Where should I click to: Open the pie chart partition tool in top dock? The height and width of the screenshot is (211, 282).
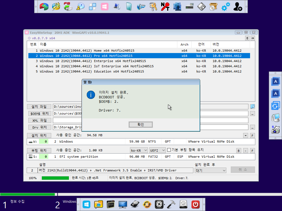(44, 7)
